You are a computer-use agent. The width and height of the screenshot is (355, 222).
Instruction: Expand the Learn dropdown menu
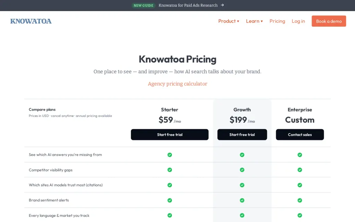[x=254, y=21]
